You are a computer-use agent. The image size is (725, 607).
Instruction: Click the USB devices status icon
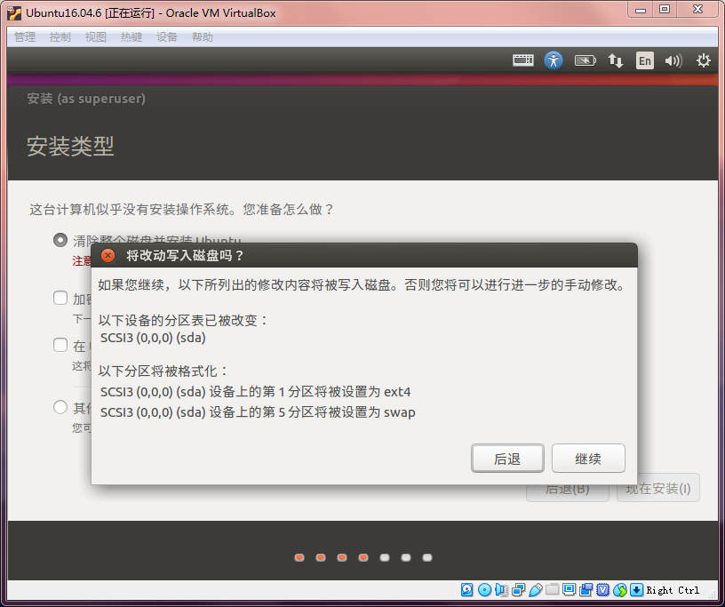coord(535,589)
